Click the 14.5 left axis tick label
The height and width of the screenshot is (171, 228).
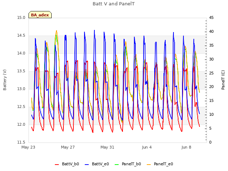point(21,36)
